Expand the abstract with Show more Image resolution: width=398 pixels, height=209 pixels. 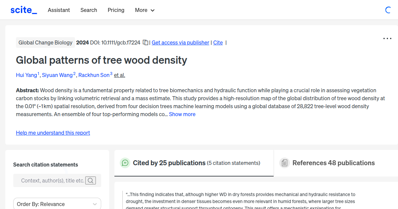[182, 114]
